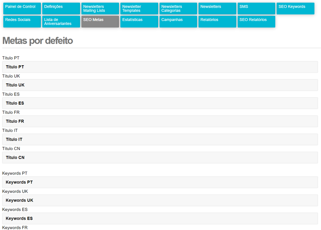
Task: Click the Keywords PT input field
Action: pyautogui.click(x=160, y=182)
